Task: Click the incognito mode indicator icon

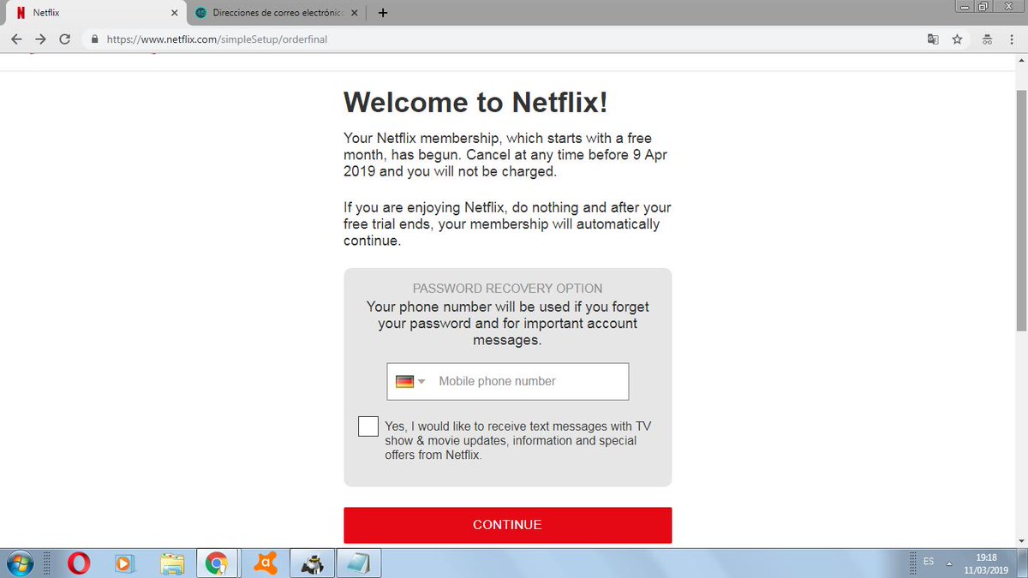Action: tap(986, 39)
